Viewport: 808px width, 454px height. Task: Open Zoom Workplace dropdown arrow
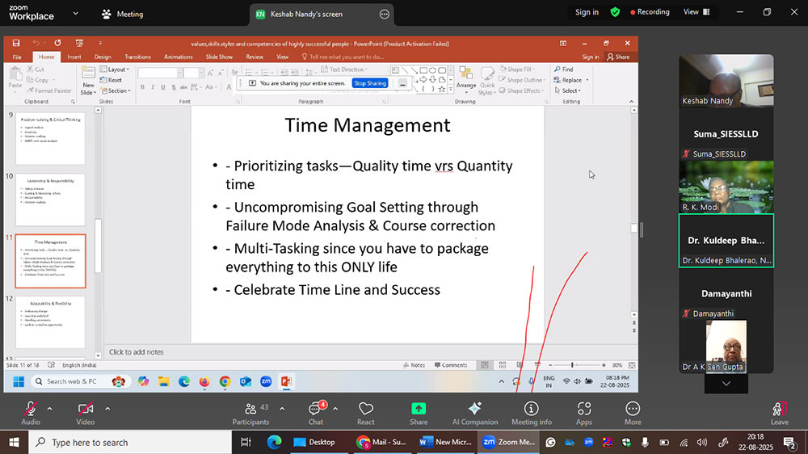[76, 14]
